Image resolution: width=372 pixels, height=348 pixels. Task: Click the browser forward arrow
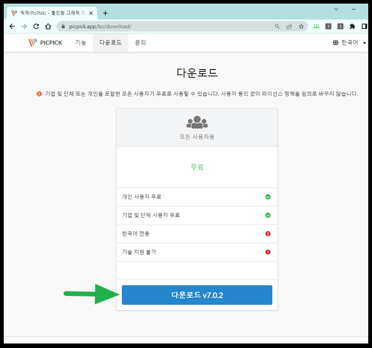24,26
